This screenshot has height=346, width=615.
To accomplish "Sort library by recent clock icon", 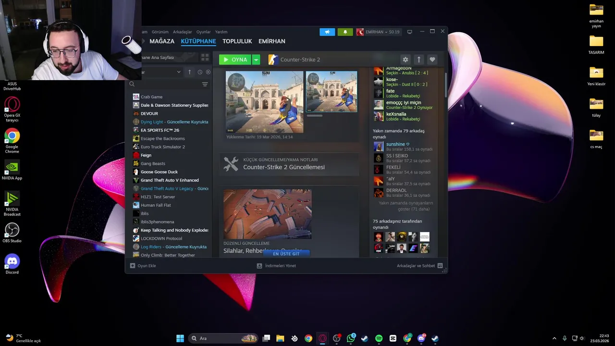I will point(200,72).
